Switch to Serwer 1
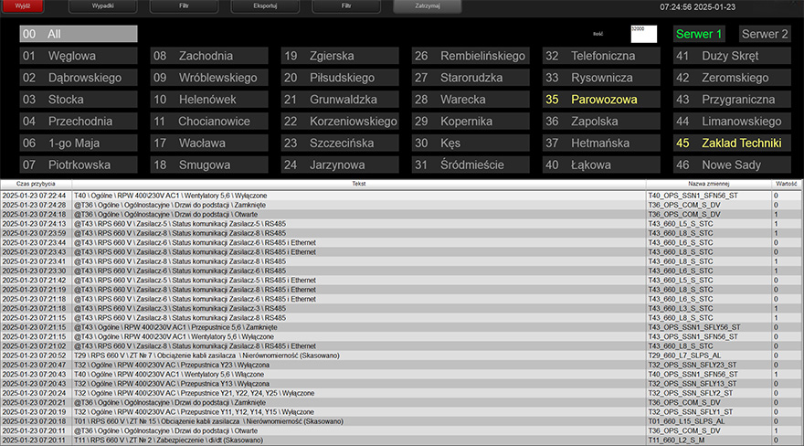 699,34
